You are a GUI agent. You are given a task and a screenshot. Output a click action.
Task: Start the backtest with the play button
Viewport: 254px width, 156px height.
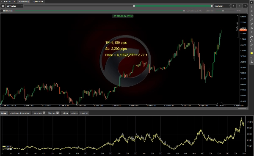point(234,6)
